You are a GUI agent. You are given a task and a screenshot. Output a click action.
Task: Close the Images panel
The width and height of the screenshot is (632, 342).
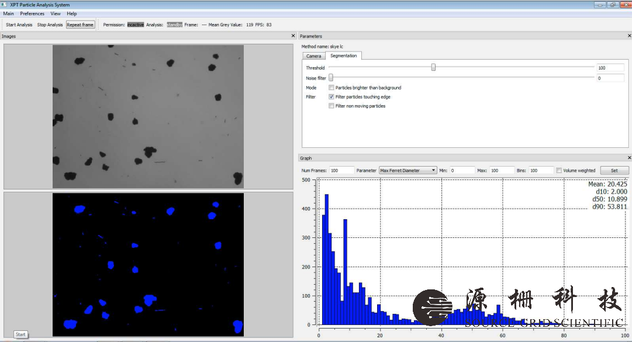pos(293,36)
